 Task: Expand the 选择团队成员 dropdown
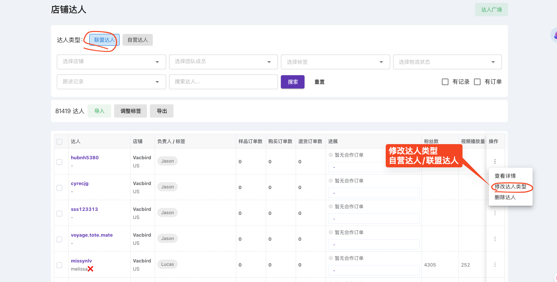tap(223, 62)
